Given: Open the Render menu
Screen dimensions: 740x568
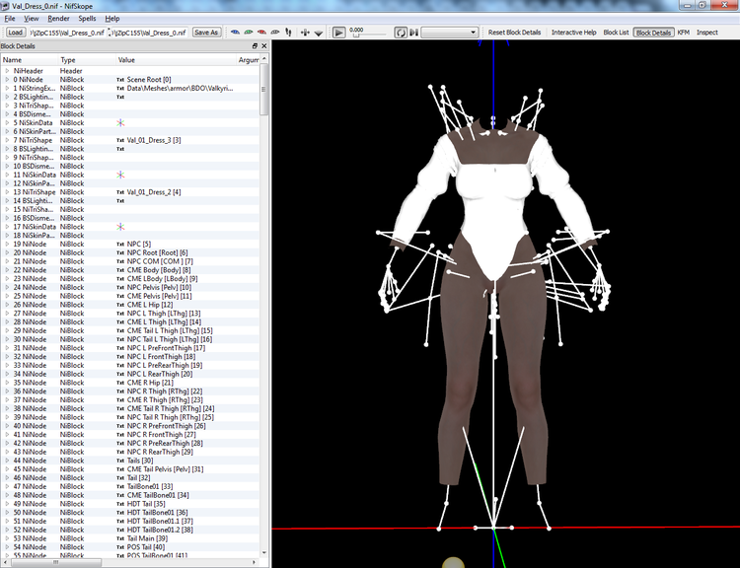Looking at the screenshot, I should tap(58, 19).
